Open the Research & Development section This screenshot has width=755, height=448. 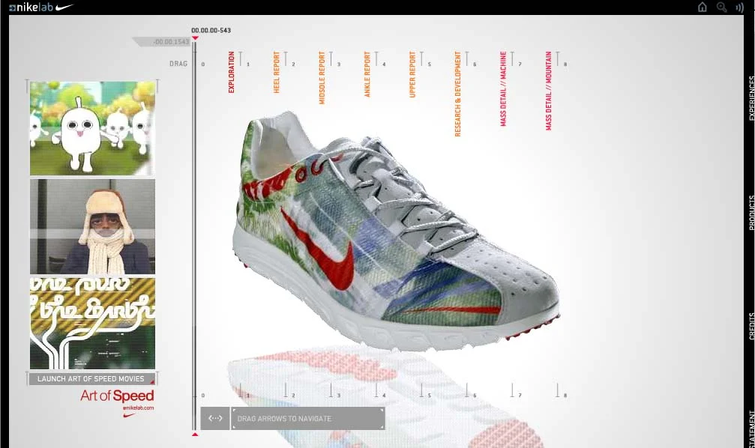coord(457,94)
